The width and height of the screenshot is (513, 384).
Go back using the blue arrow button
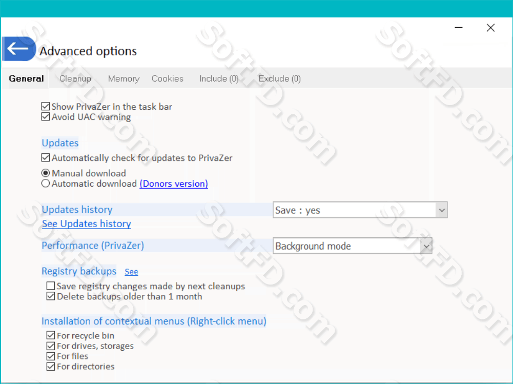pyautogui.click(x=19, y=49)
